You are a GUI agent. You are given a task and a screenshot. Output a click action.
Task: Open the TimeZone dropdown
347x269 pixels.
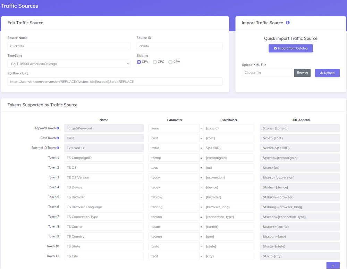tap(69, 64)
